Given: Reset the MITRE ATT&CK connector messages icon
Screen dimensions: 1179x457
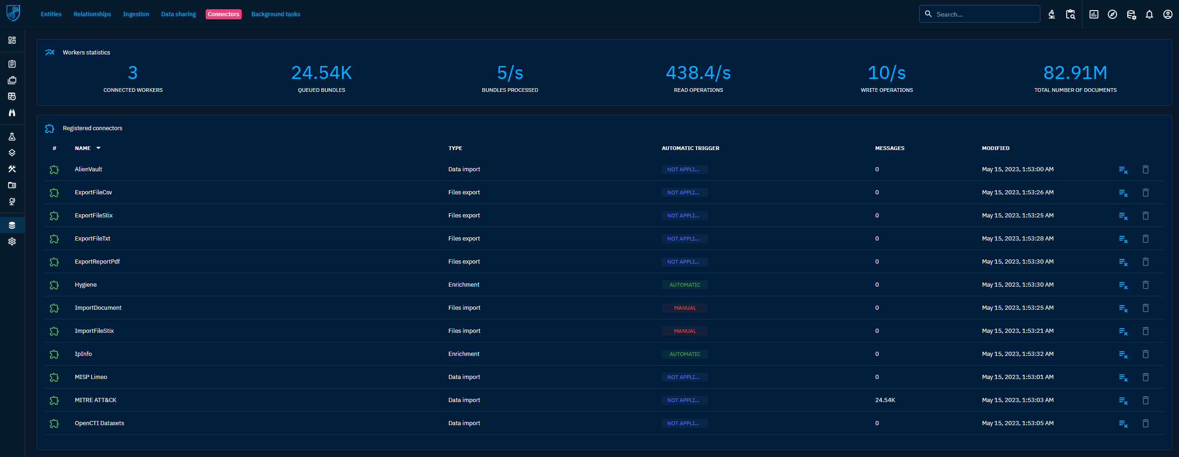Looking at the screenshot, I should pos(1123,400).
